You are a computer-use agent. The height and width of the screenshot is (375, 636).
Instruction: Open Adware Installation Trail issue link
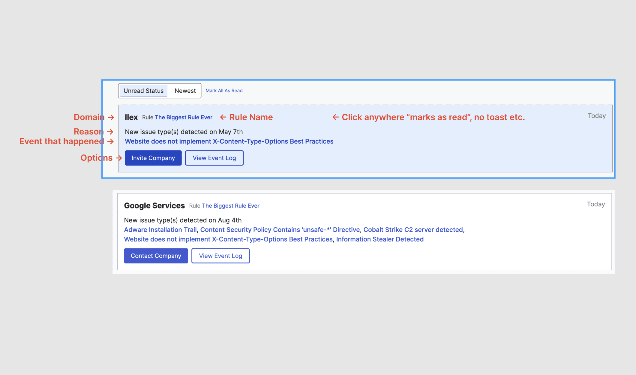pos(160,230)
